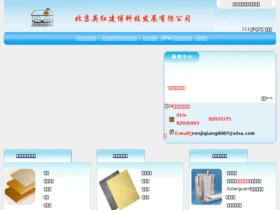
Task: Open the silver film rolls thumbnail
Action: click(x=206, y=187)
